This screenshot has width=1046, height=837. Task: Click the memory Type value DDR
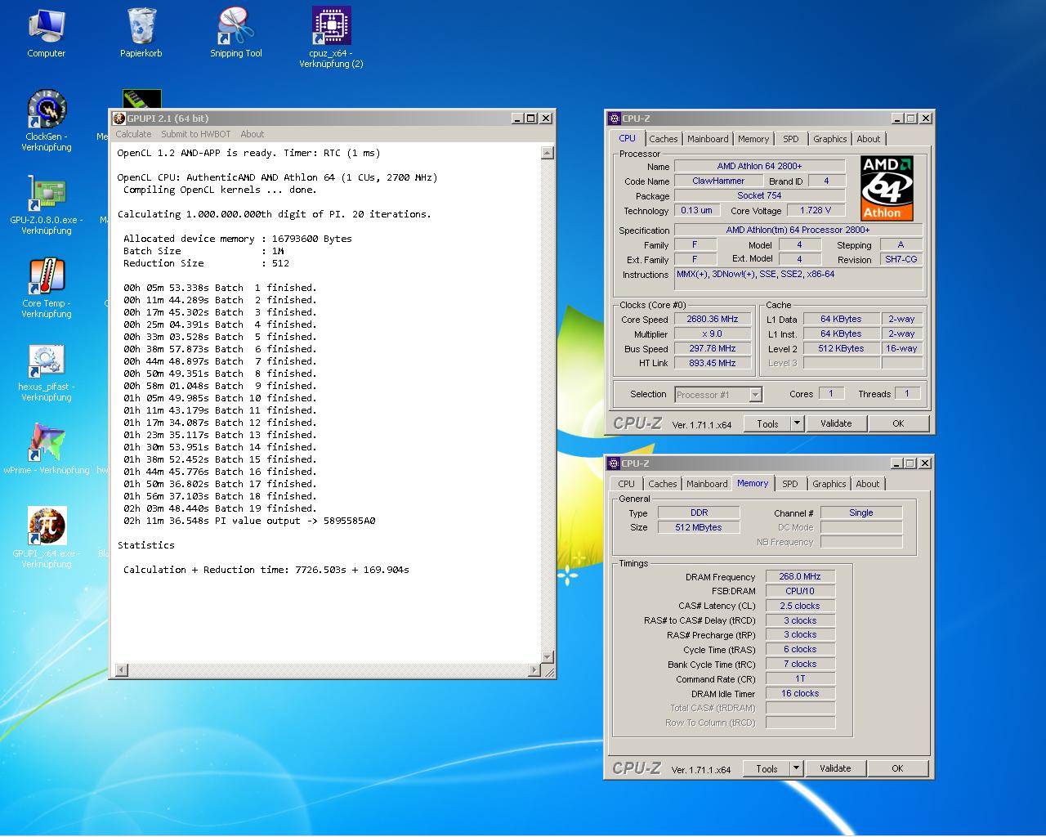tap(699, 512)
